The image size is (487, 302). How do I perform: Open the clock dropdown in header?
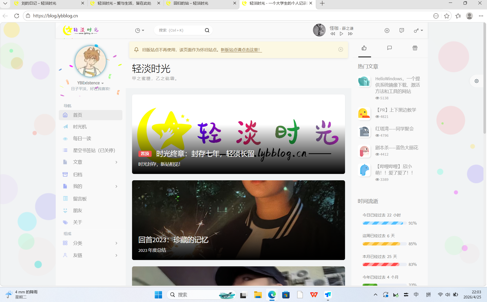(139, 30)
